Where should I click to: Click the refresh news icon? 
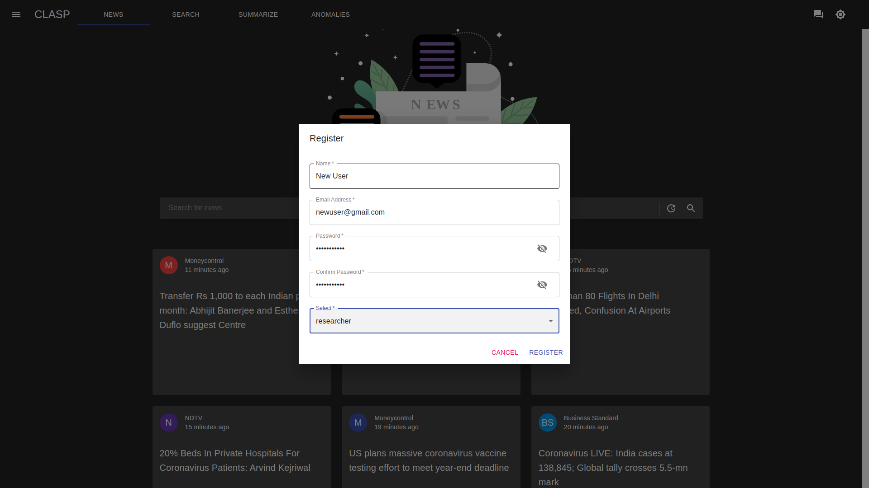point(671,208)
